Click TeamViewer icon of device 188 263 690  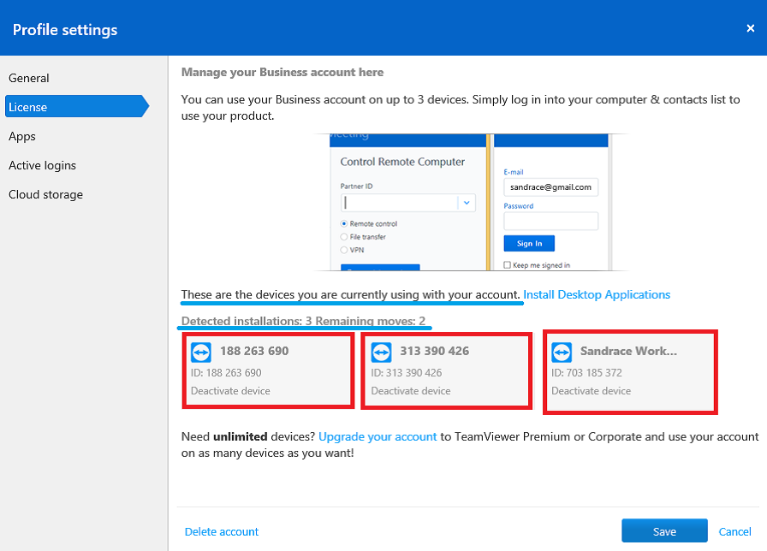[x=201, y=352]
